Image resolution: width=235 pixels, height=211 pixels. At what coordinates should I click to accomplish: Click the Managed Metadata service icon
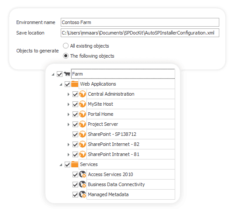(83, 194)
